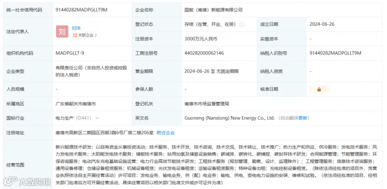
Task: Click the 纳税人资质 label cell
Action: [282, 71]
